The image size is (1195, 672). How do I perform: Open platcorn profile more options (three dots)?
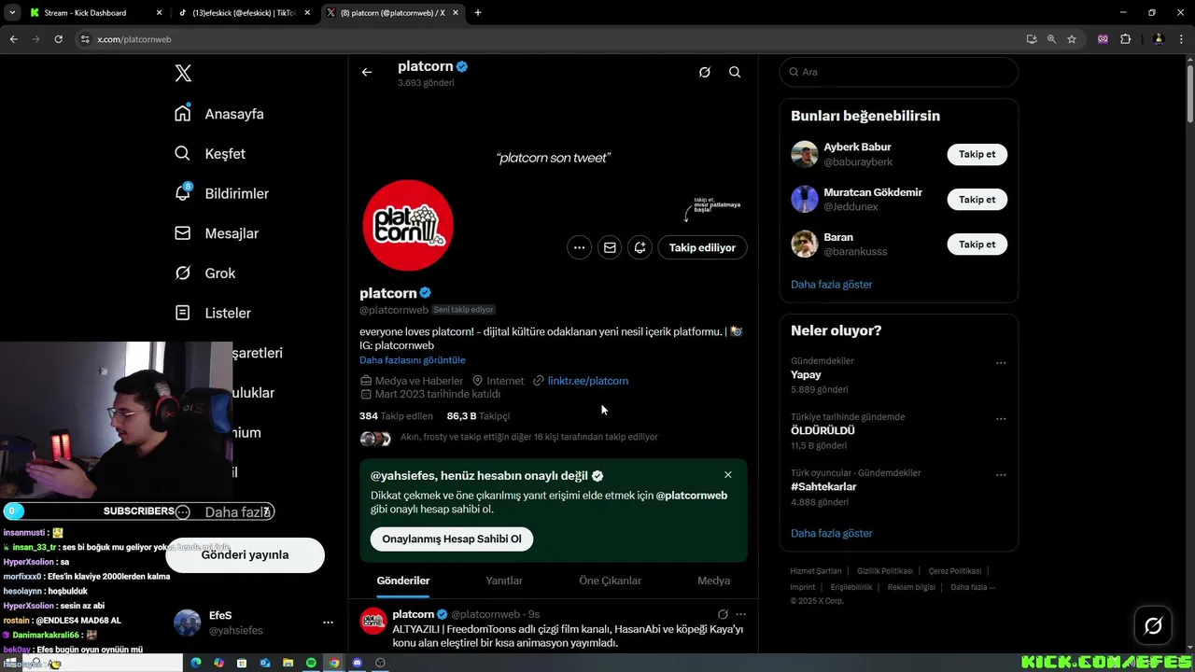pyautogui.click(x=580, y=247)
